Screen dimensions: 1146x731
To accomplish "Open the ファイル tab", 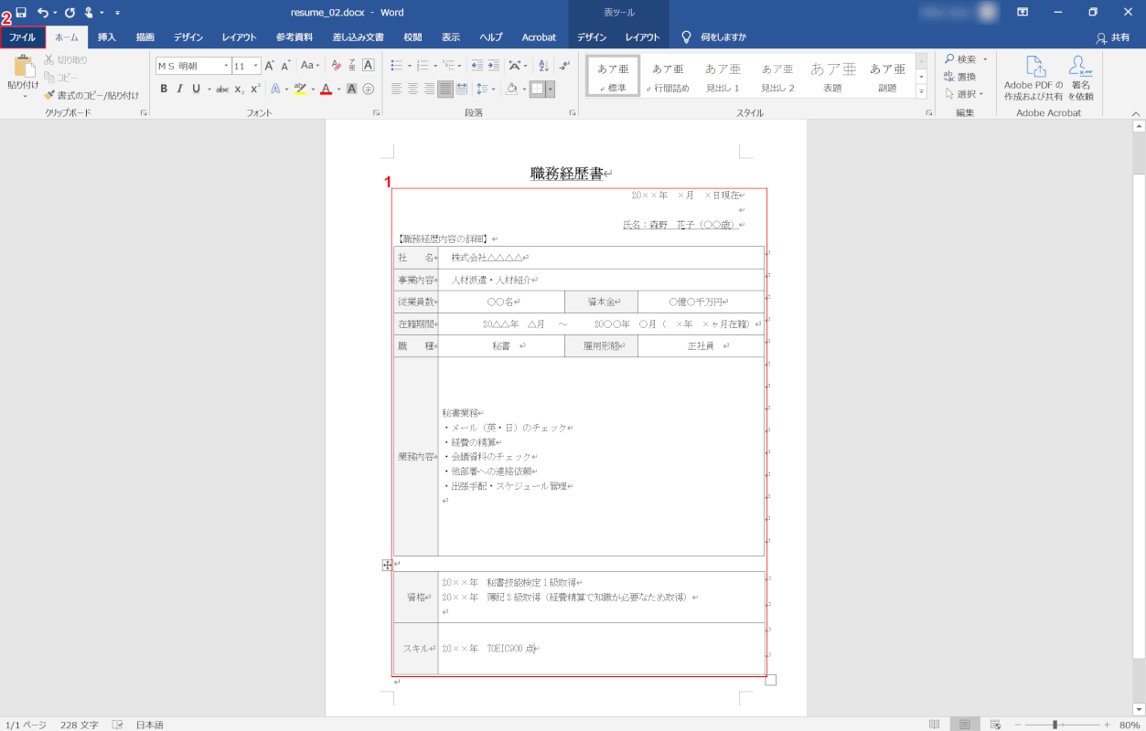I will (22, 37).
